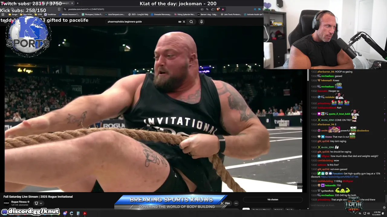
Task: Start voice search with the microphone icon
Action: point(201,22)
